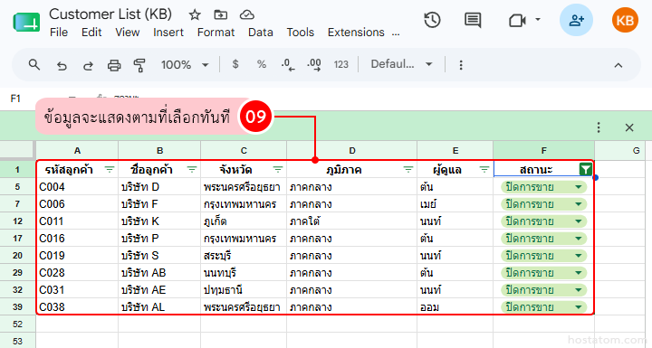652x348 pixels.
Task: Select cell containing ปทุมธานี
Action: [244, 290]
